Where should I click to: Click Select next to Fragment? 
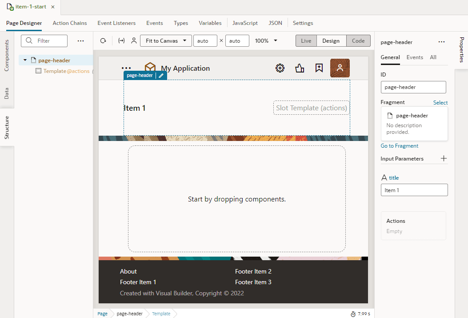click(x=440, y=102)
